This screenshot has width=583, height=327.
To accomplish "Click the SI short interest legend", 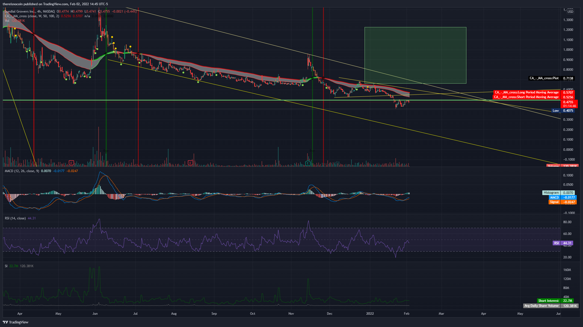I will point(6,266).
